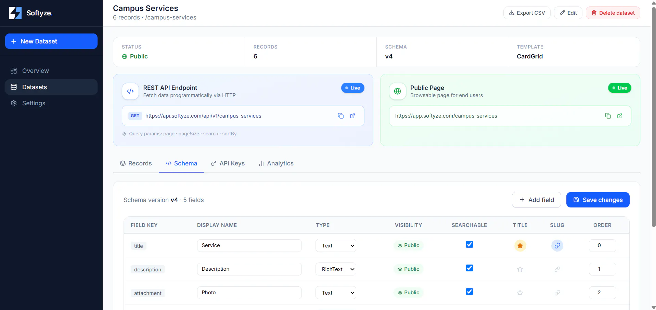Image resolution: width=656 pixels, height=310 pixels.
Task: Click the REST API code brackets icon
Action: pyautogui.click(x=130, y=91)
